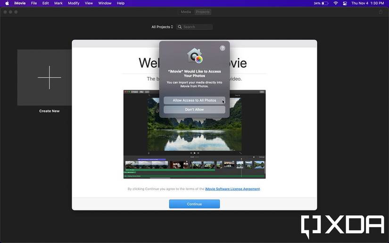Open the Wi-Fi status menu
The image size is (389, 243).
point(336,3)
